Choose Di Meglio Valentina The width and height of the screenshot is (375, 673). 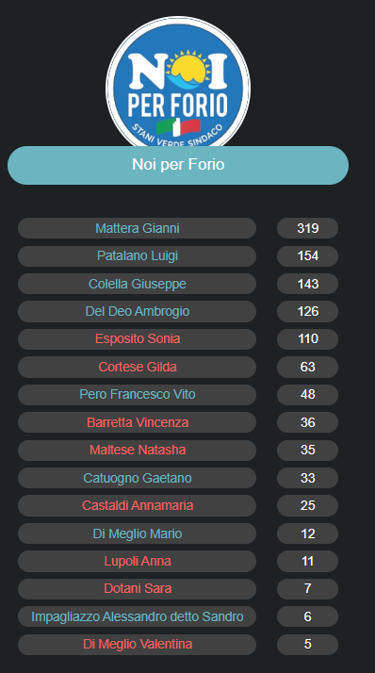coord(137,644)
